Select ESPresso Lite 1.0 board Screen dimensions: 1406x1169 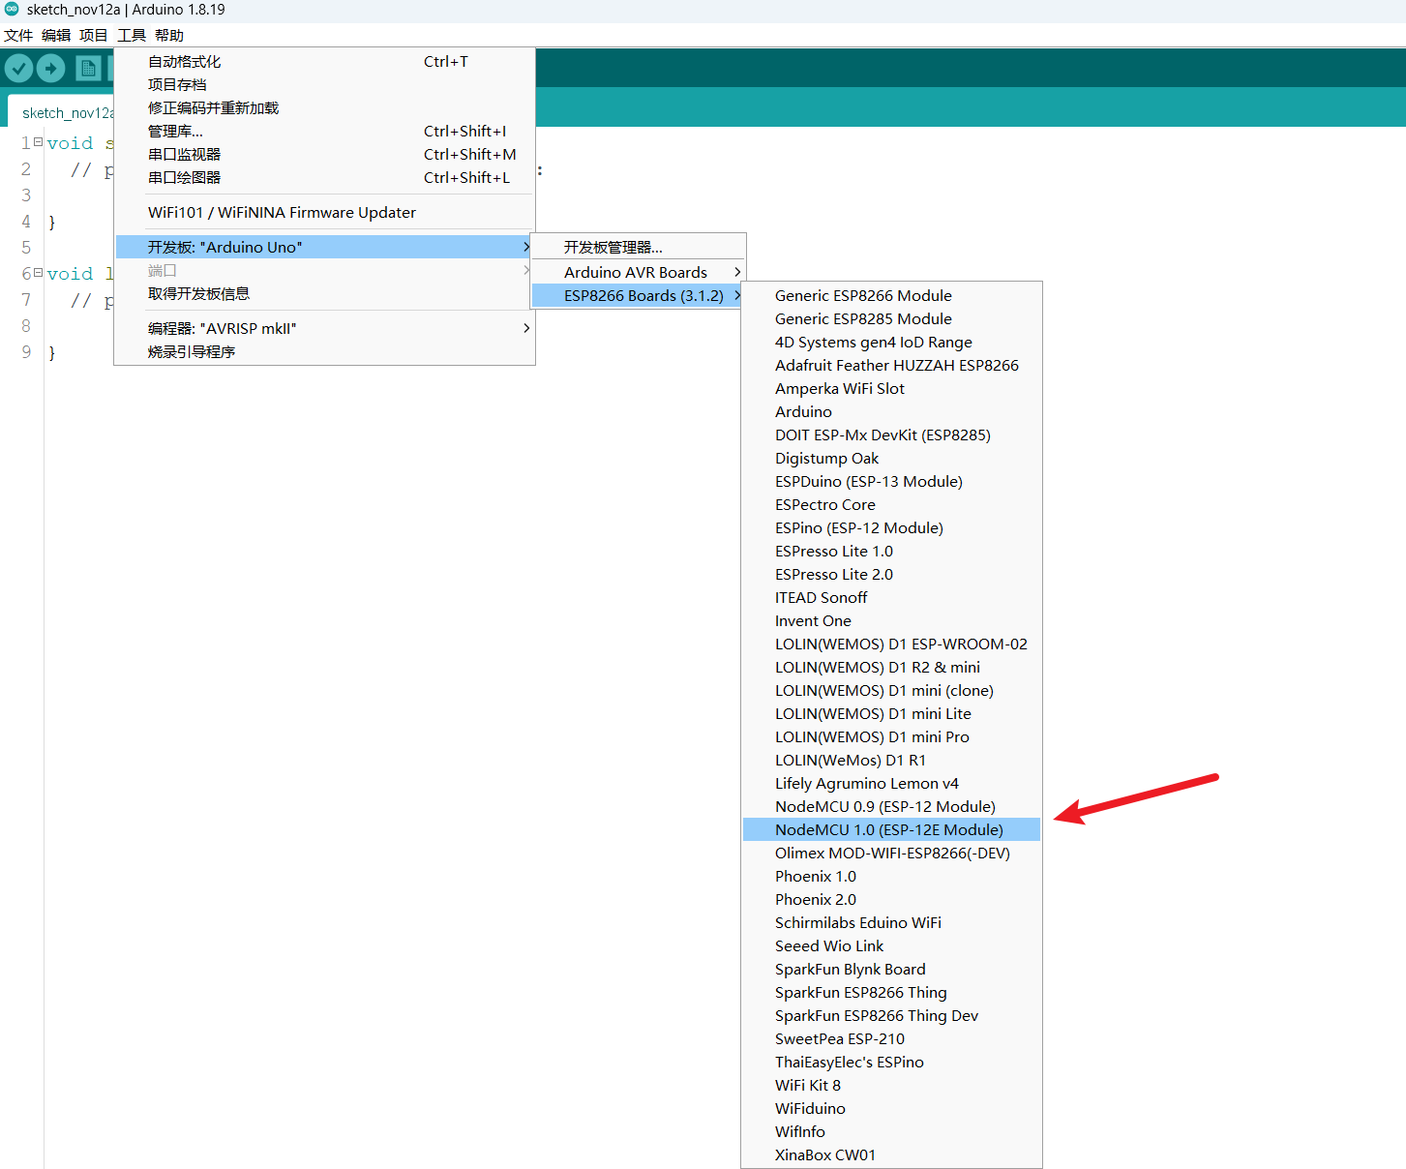point(891,551)
